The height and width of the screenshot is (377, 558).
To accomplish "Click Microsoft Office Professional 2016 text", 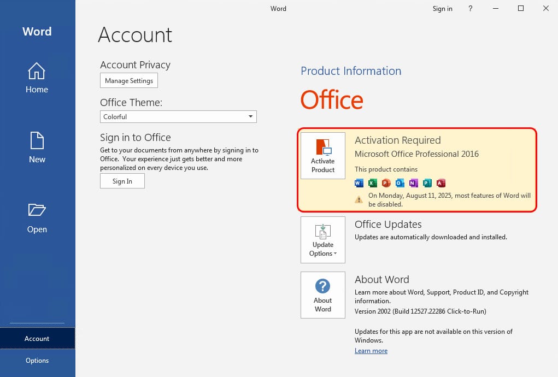I will click(x=416, y=154).
